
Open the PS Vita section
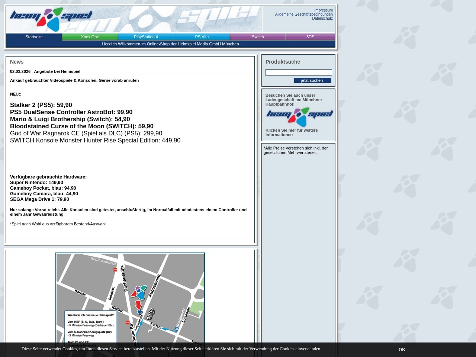[x=202, y=37]
